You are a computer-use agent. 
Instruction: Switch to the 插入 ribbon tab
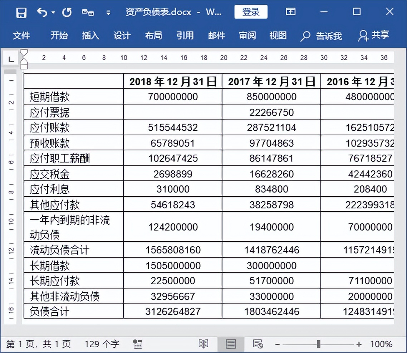(x=90, y=35)
